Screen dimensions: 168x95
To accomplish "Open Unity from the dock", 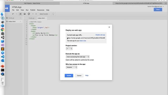I will (3, 37).
